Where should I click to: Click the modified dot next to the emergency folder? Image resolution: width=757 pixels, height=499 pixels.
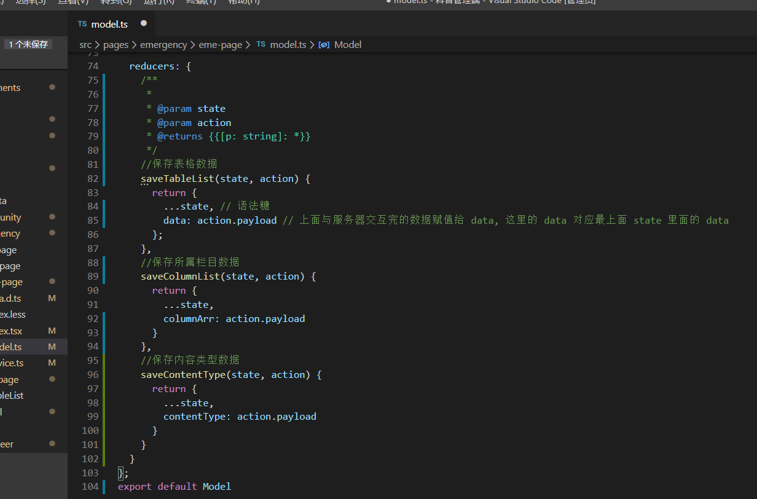(x=52, y=233)
